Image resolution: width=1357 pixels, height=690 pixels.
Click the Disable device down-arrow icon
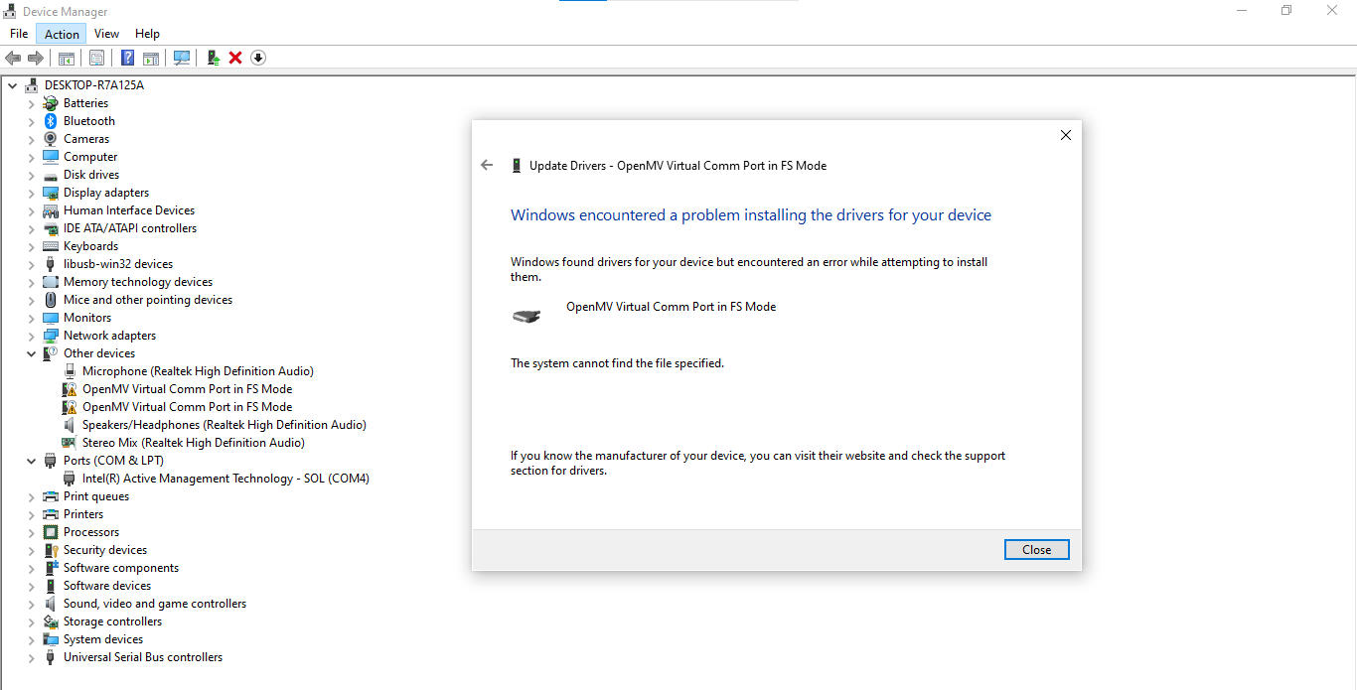[x=258, y=58]
